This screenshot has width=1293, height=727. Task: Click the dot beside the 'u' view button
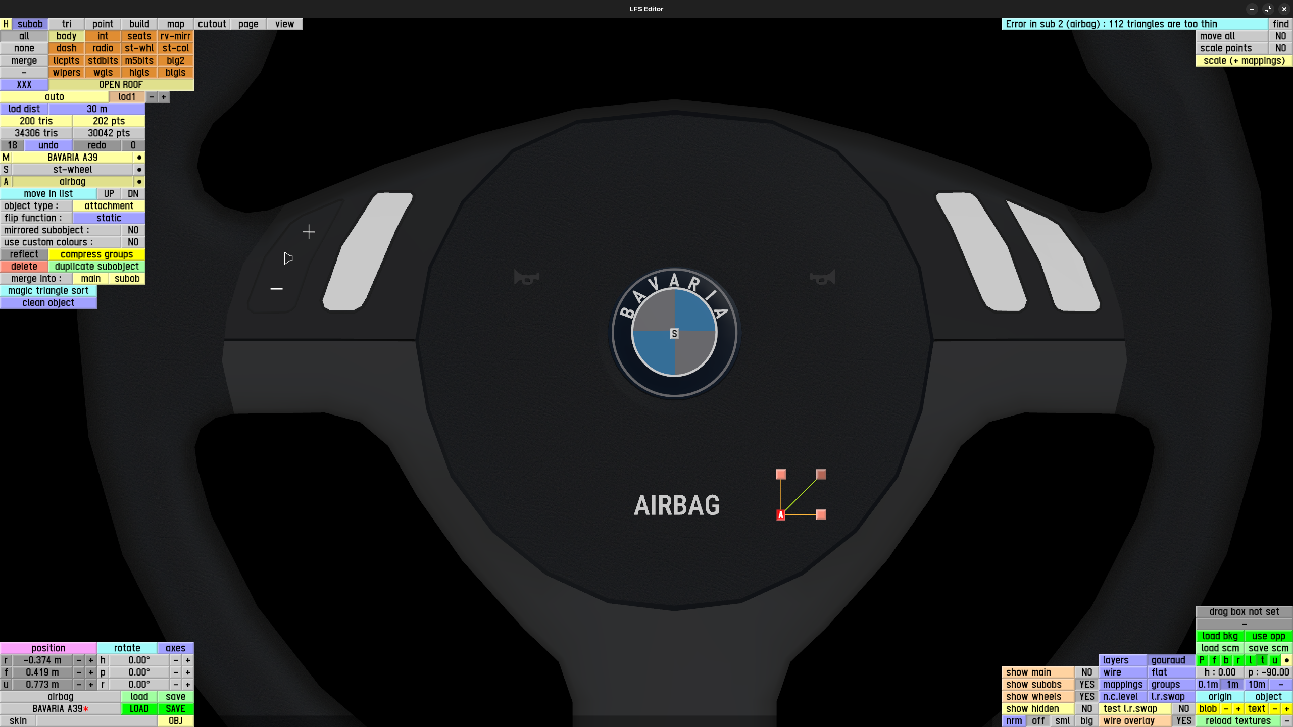pos(1286,660)
